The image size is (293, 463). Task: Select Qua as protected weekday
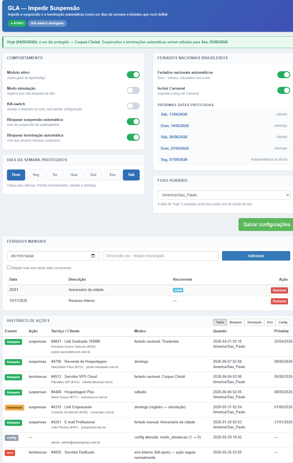coord(74,175)
